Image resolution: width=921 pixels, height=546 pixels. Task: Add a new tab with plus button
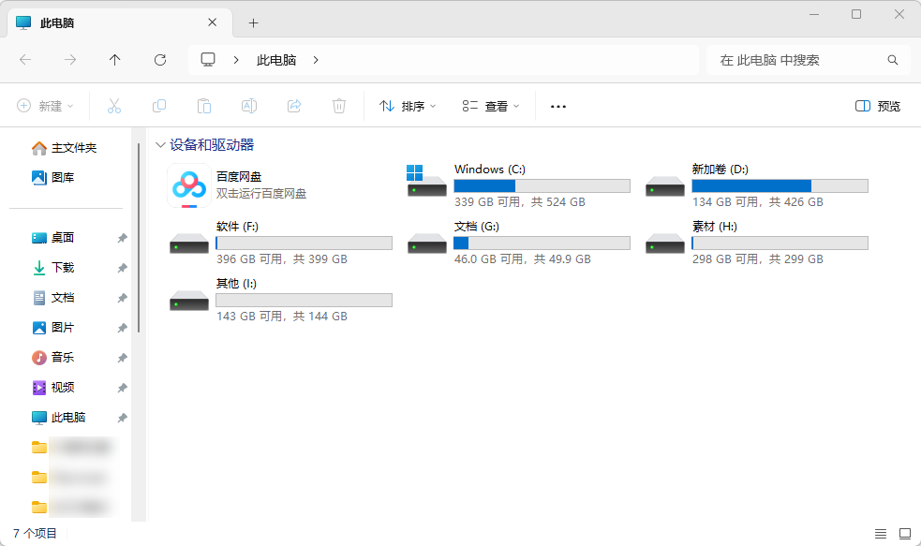[x=253, y=22]
